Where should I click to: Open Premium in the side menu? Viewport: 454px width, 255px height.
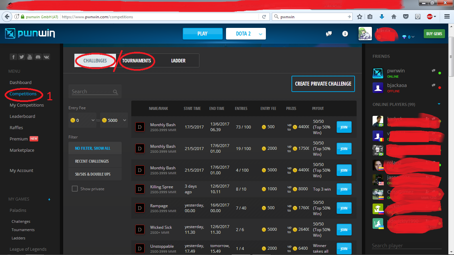(x=19, y=139)
